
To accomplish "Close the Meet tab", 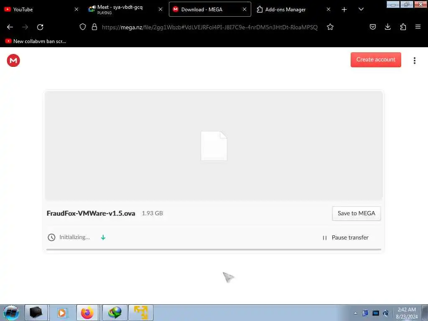I will click(x=160, y=9).
